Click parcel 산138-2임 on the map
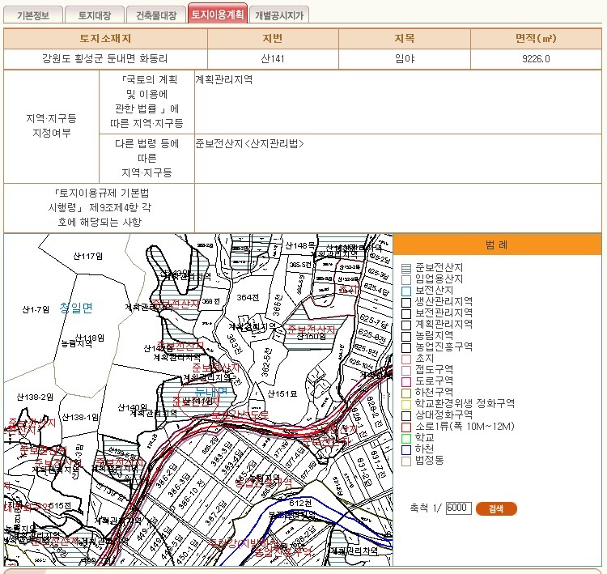The width and height of the screenshot is (607, 574). coord(35,397)
